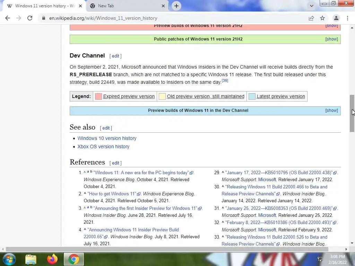Click the vertical scrollbar down arrow
Viewport: 355px width, 266px height.
352,243
